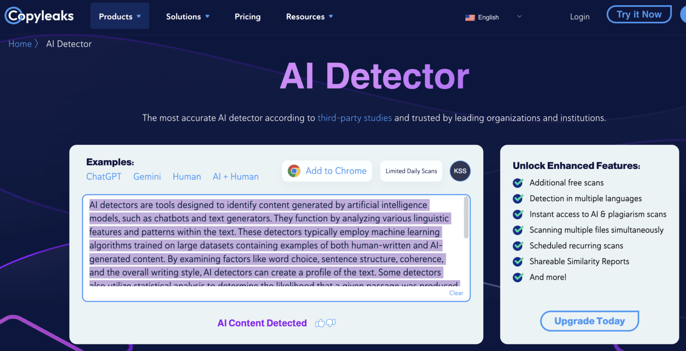This screenshot has height=351, width=686.
Task: Click the Upgrade Today button
Action: click(590, 321)
